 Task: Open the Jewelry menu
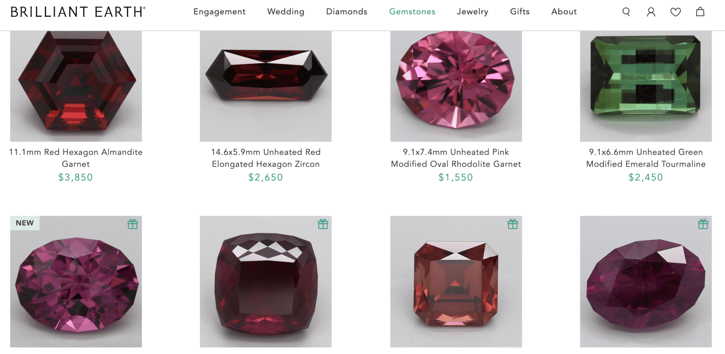pos(473,12)
